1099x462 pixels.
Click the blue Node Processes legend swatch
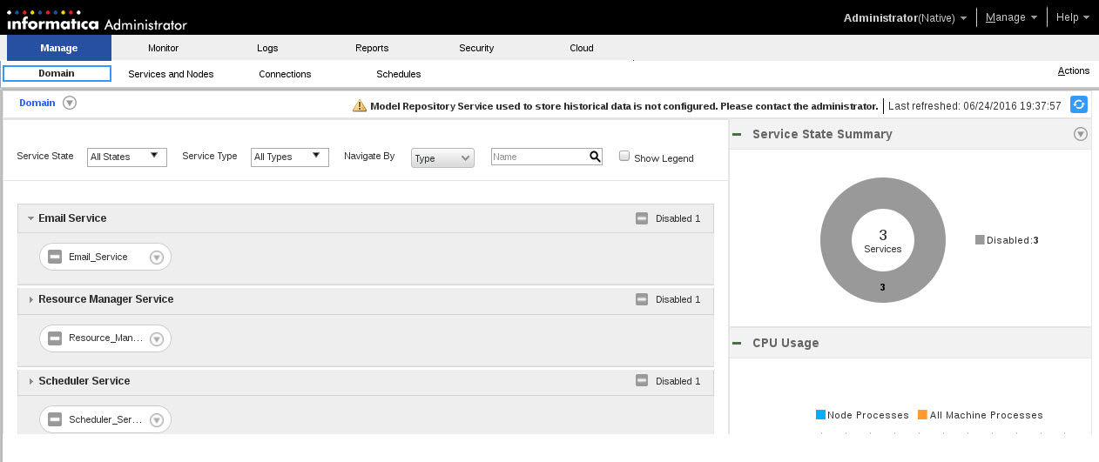(x=820, y=415)
